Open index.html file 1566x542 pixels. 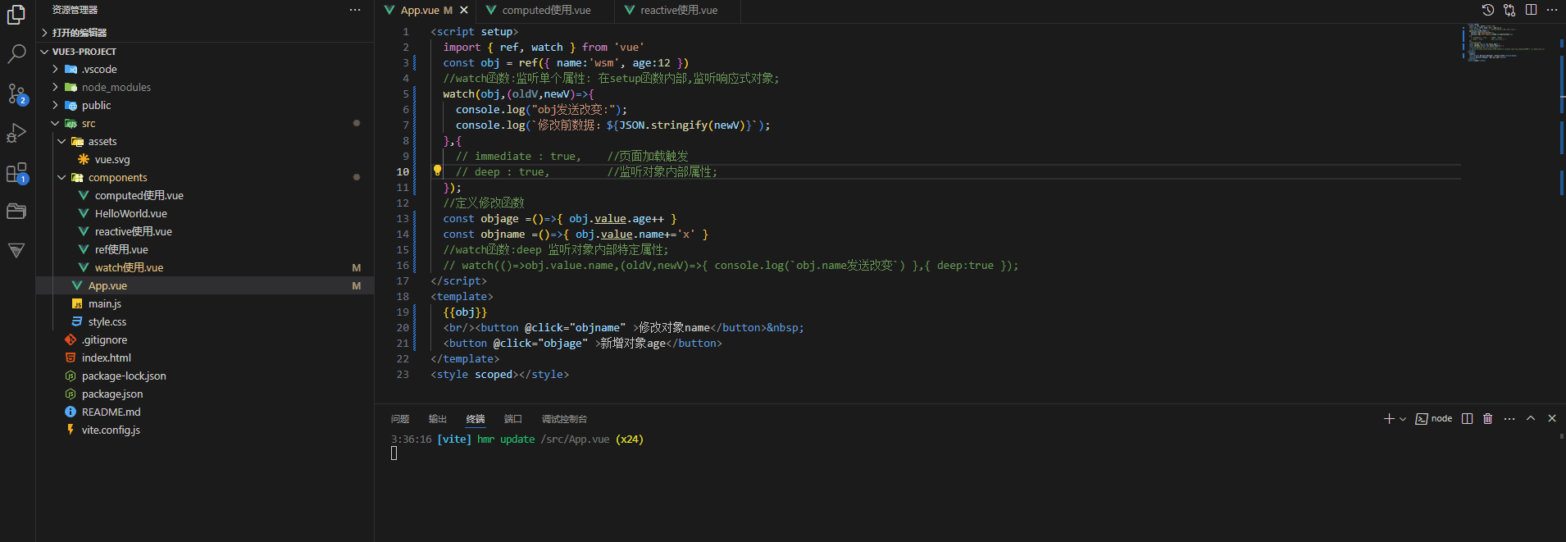pyautogui.click(x=205, y=358)
